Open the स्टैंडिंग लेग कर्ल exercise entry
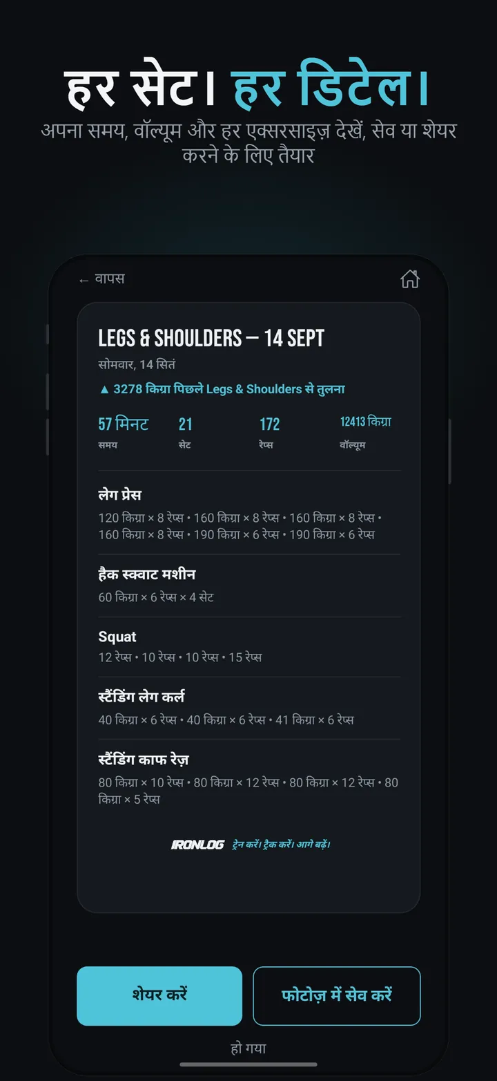 249,708
